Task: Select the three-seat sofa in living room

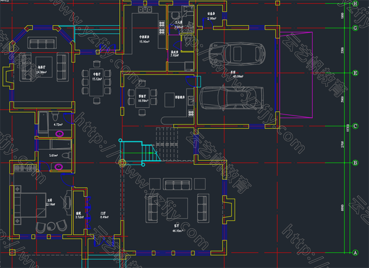Action: coord(177,184)
